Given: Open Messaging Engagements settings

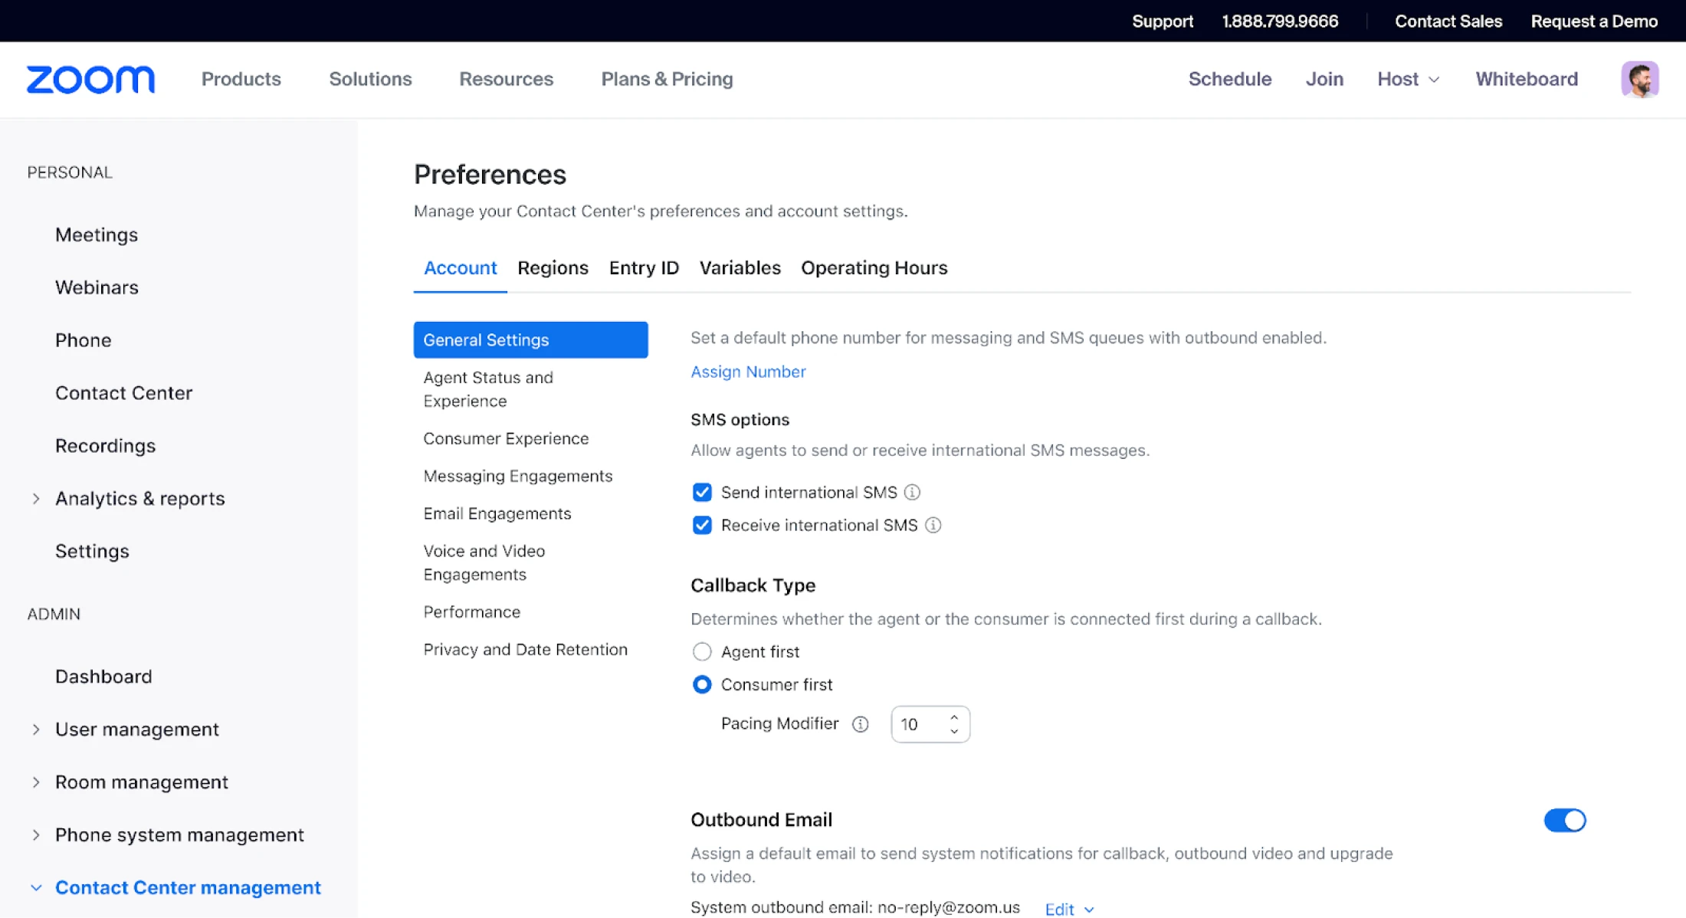Looking at the screenshot, I should [518, 476].
